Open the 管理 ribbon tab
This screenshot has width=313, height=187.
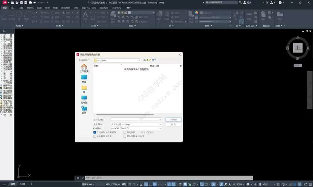point(47,8)
